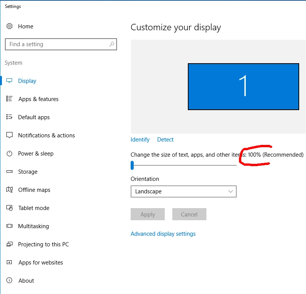Click the Settings window title

13,6
